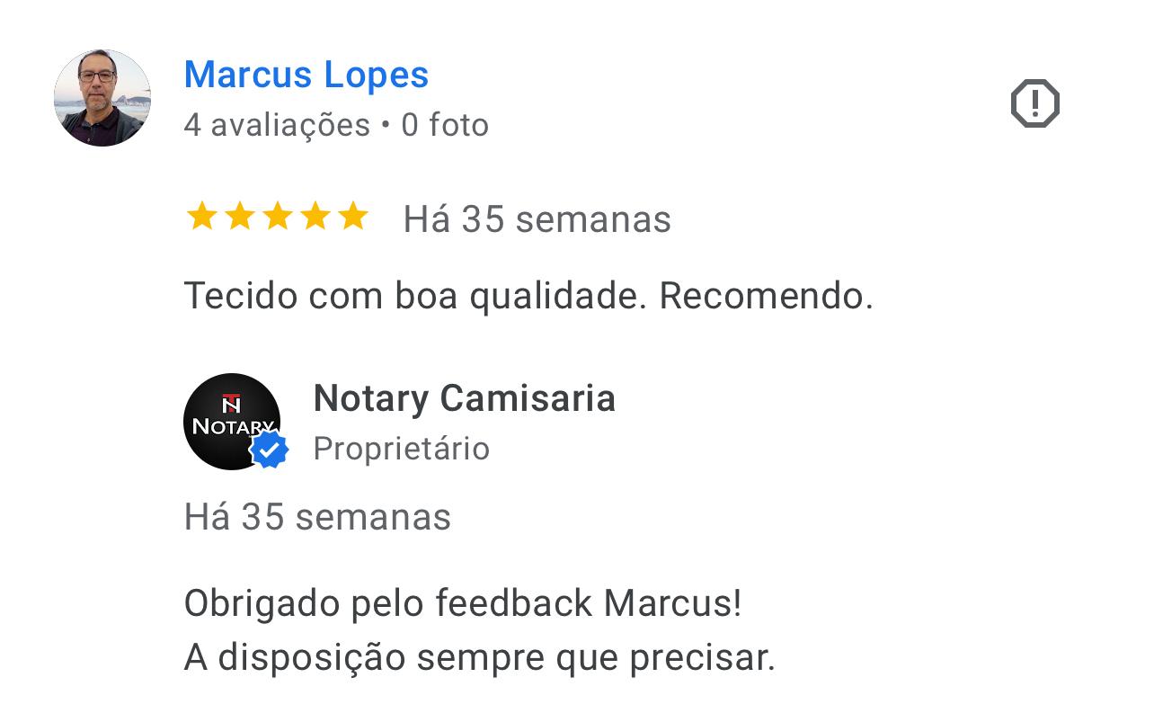Select the second yellow rating star
The image size is (1154, 713).
click(x=239, y=217)
